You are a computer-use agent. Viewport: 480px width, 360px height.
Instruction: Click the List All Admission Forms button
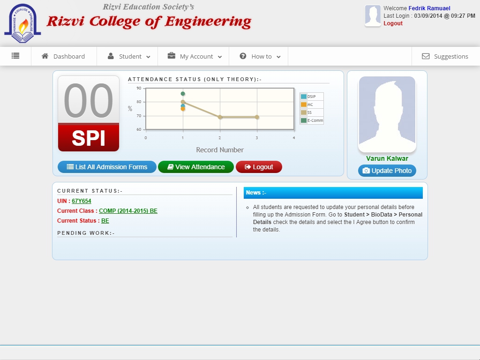coord(107,167)
